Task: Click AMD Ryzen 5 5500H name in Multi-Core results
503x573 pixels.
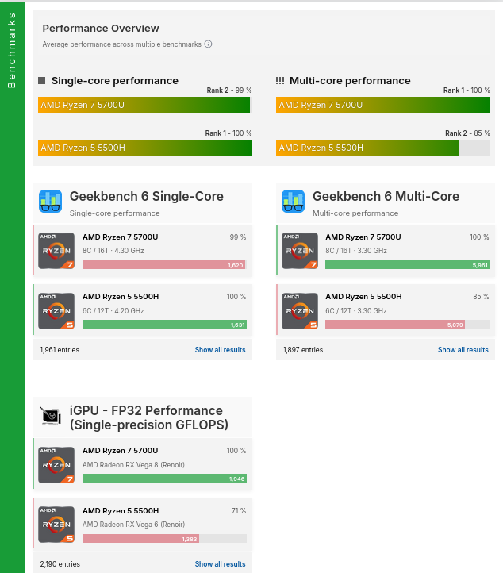Action: tap(363, 297)
